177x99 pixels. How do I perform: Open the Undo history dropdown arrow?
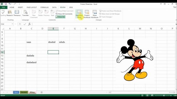(12, 4)
